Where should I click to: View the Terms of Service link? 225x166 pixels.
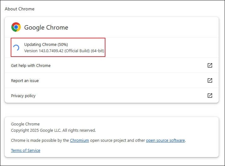(x=25, y=150)
